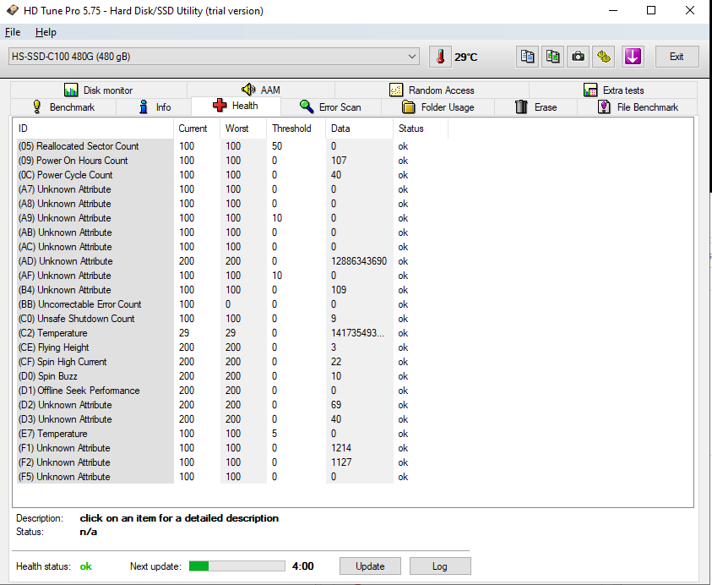
Task: Select the Spin High Current row
Action: [x=231, y=362]
